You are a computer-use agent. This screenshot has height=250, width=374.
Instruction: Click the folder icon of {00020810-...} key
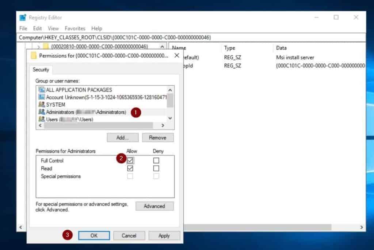point(46,46)
